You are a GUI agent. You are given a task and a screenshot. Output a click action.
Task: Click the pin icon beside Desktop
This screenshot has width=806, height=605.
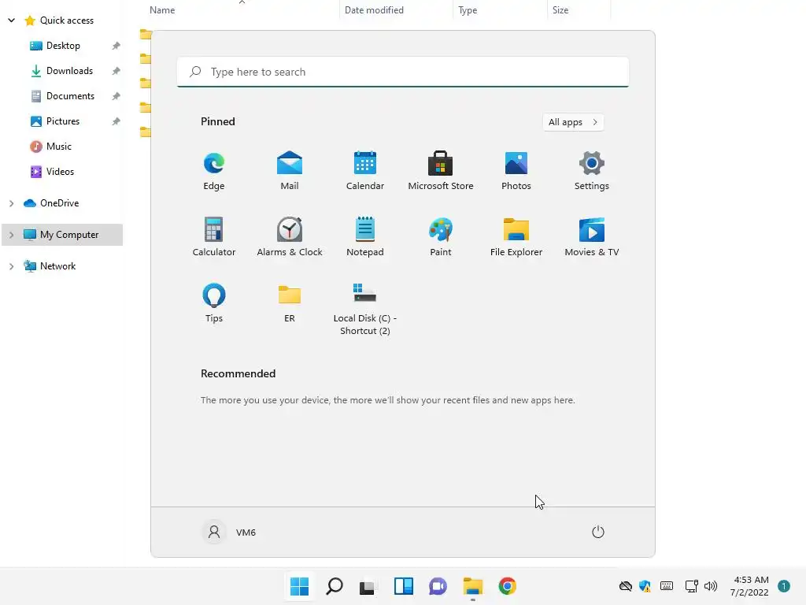(116, 46)
